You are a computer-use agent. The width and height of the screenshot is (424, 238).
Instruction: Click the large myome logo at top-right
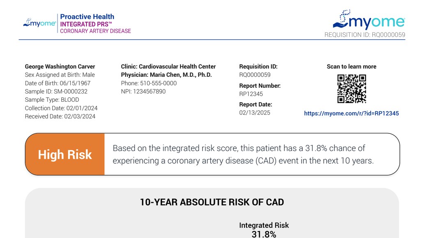369,20
